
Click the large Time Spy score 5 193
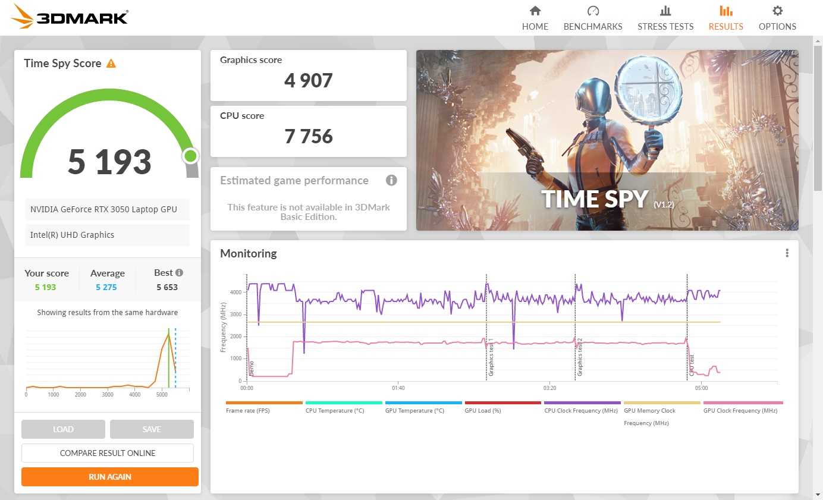109,161
